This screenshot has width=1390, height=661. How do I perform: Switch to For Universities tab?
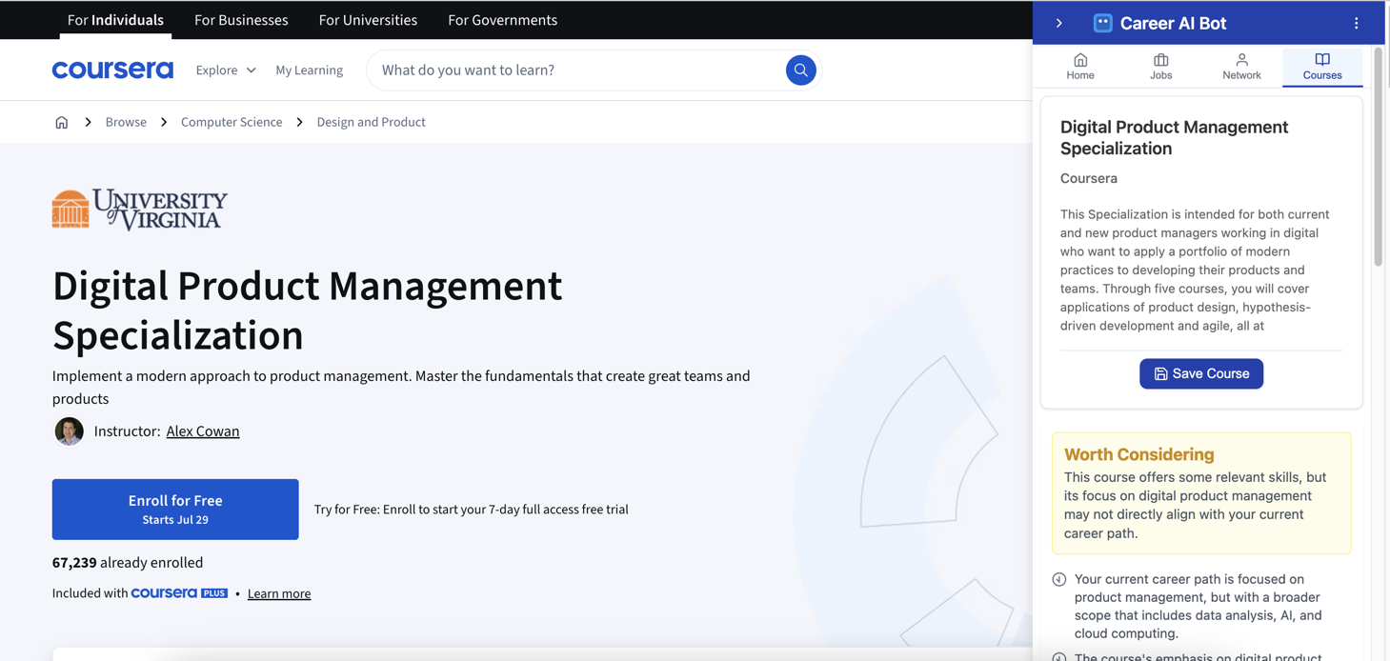tap(368, 20)
